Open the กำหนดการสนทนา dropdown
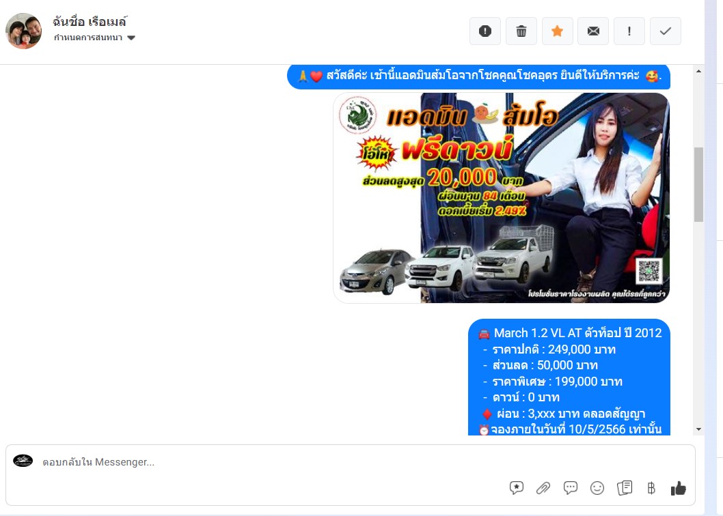This screenshot has height=516, width=723. click(94, 38)
